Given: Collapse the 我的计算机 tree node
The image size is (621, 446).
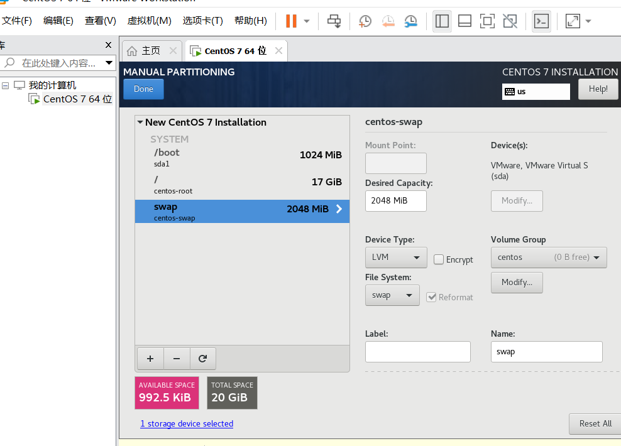Looking at the screenshot, I should [5, 85].
